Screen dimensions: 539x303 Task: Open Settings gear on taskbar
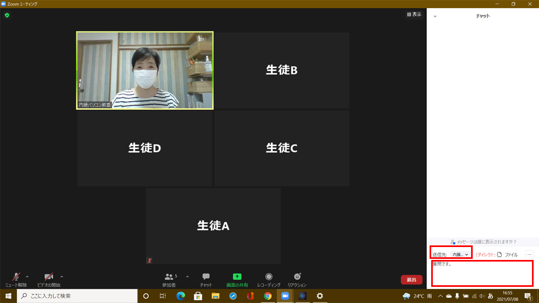pyautogui.click(x=320, y=296)
